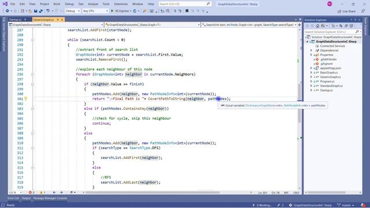Open the Analyze menu
The width and height of the screenshot is (370, 208).
coord(93,4)
